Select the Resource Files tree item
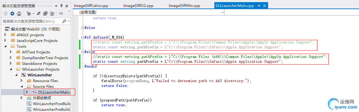 click(x=45, y=81)
